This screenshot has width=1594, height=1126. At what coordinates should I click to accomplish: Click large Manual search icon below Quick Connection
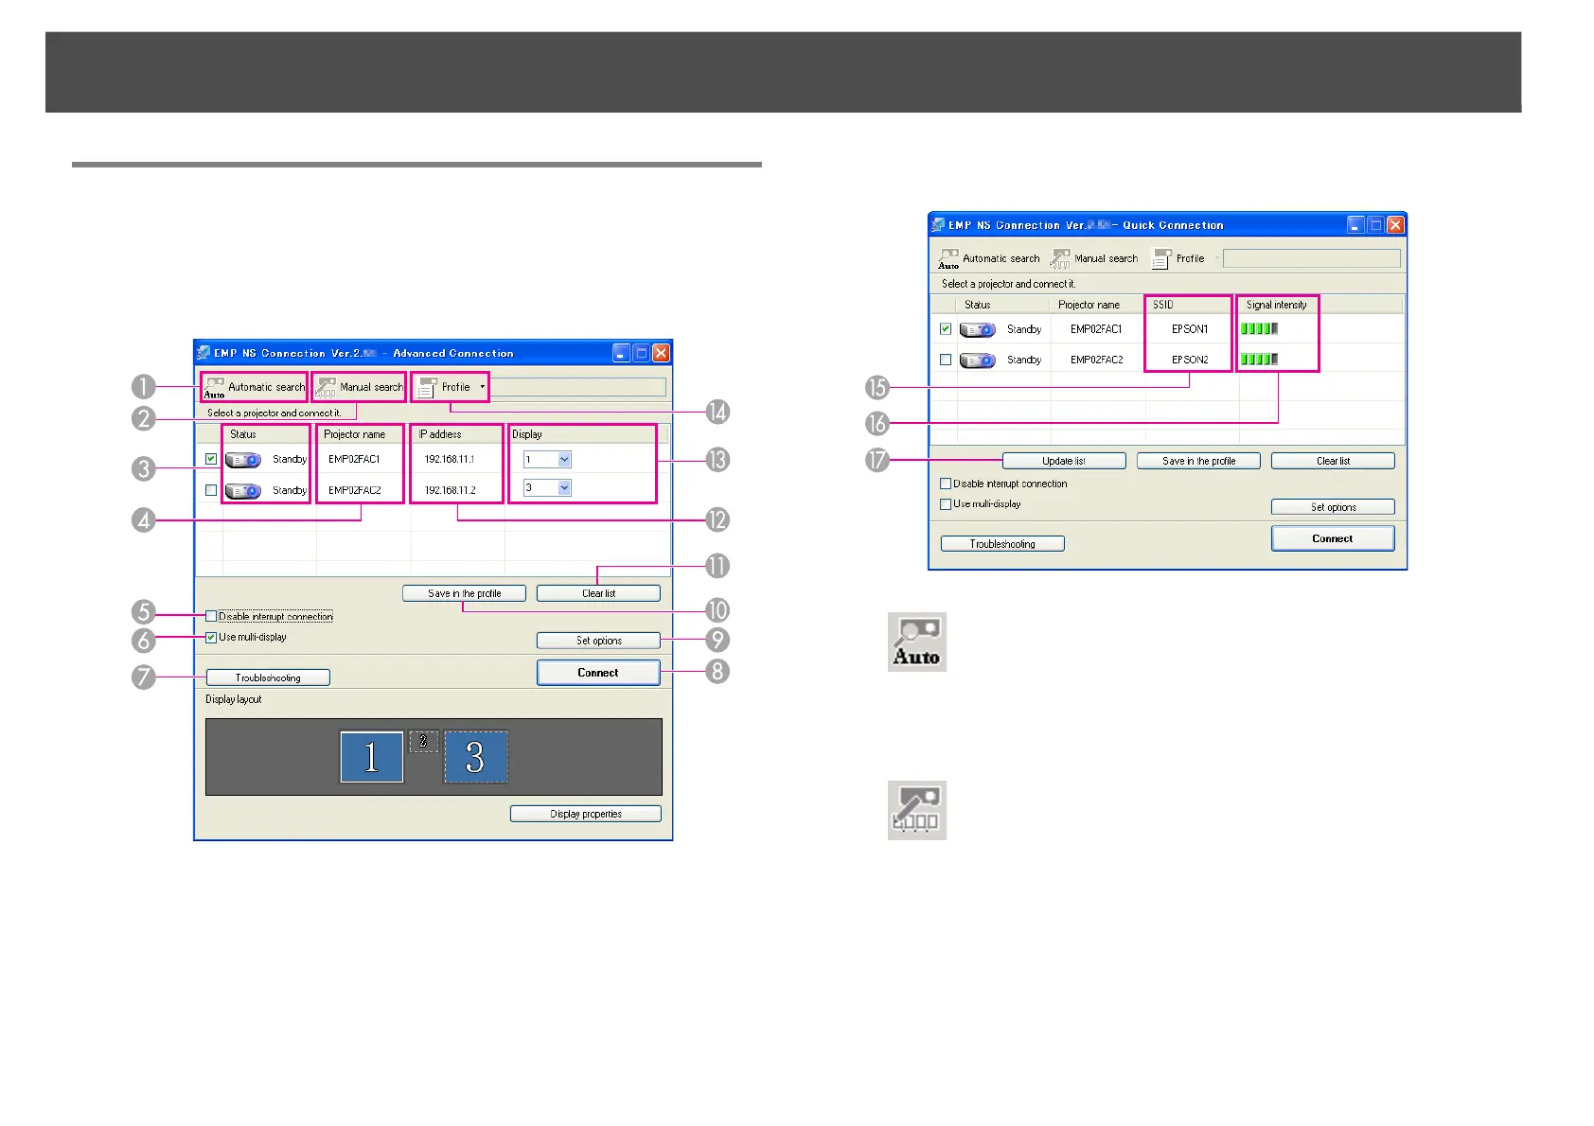pos(917,811)
